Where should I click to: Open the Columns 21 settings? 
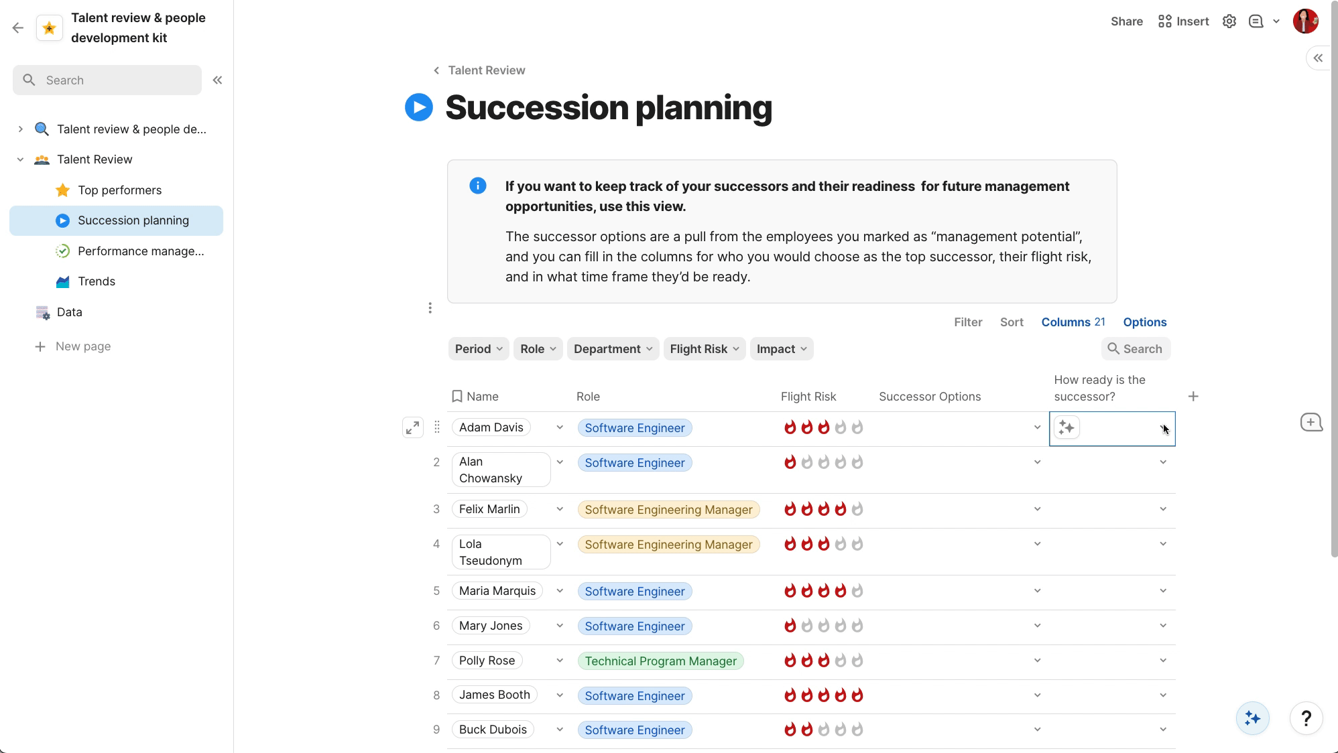coord(1073,322)
